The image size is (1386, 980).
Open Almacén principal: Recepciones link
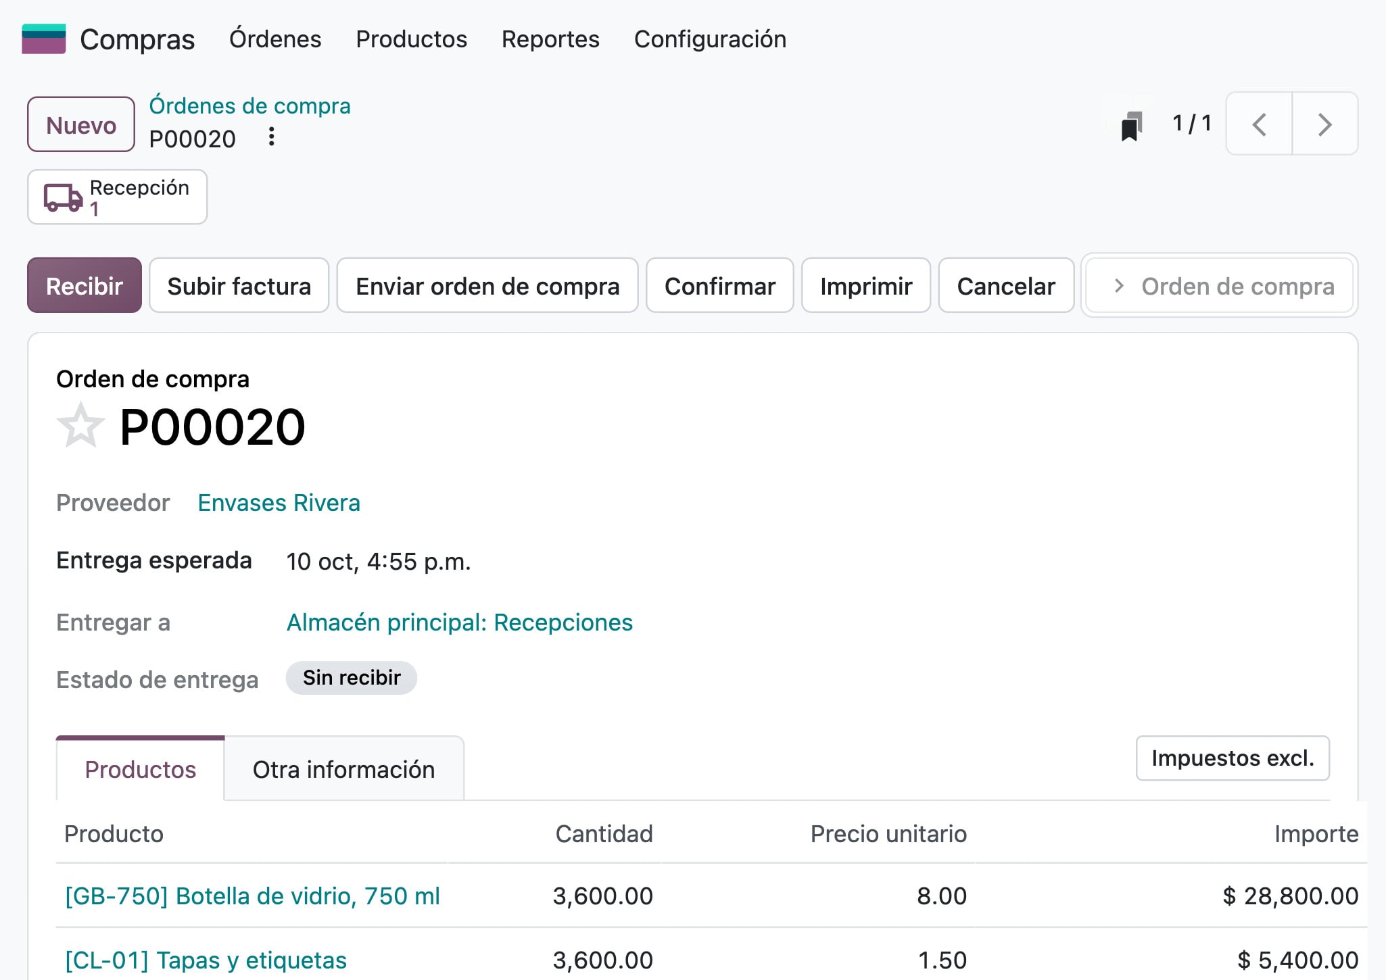(x=460, y=622)
